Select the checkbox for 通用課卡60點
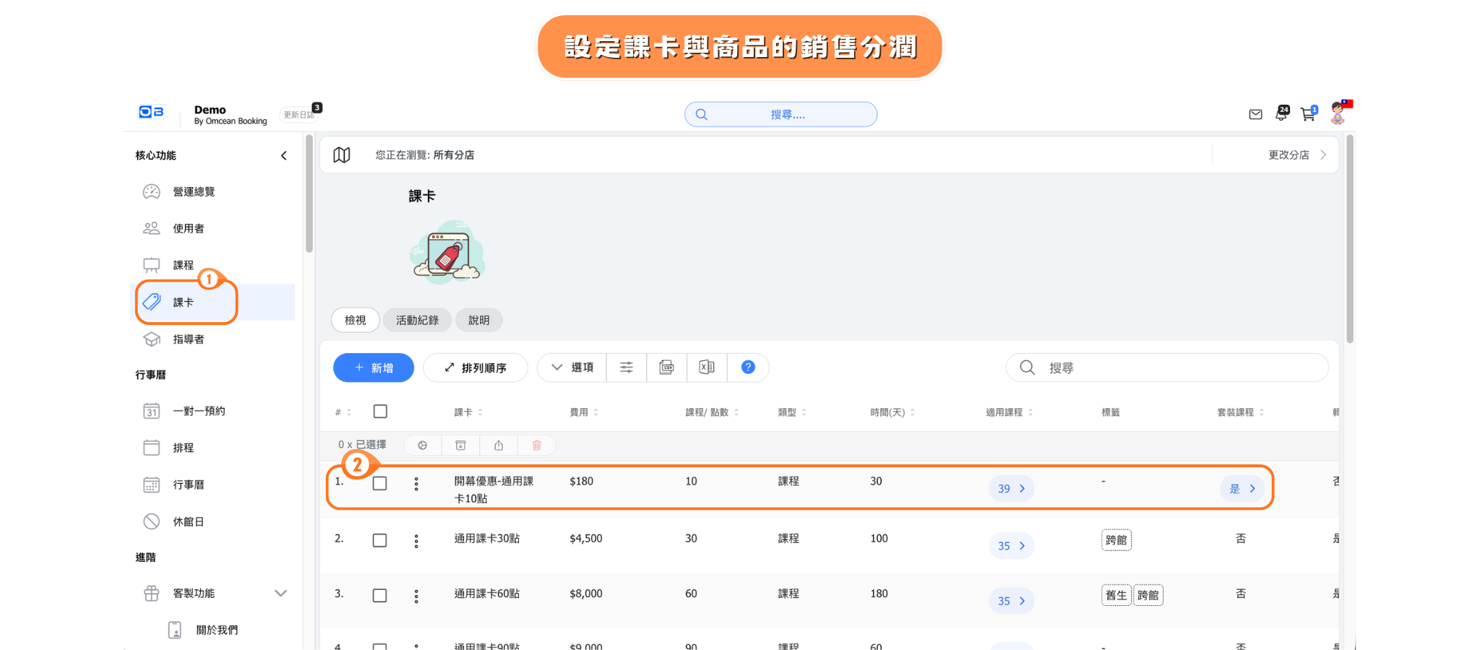The image size is (1480, 650). point(380,596)
